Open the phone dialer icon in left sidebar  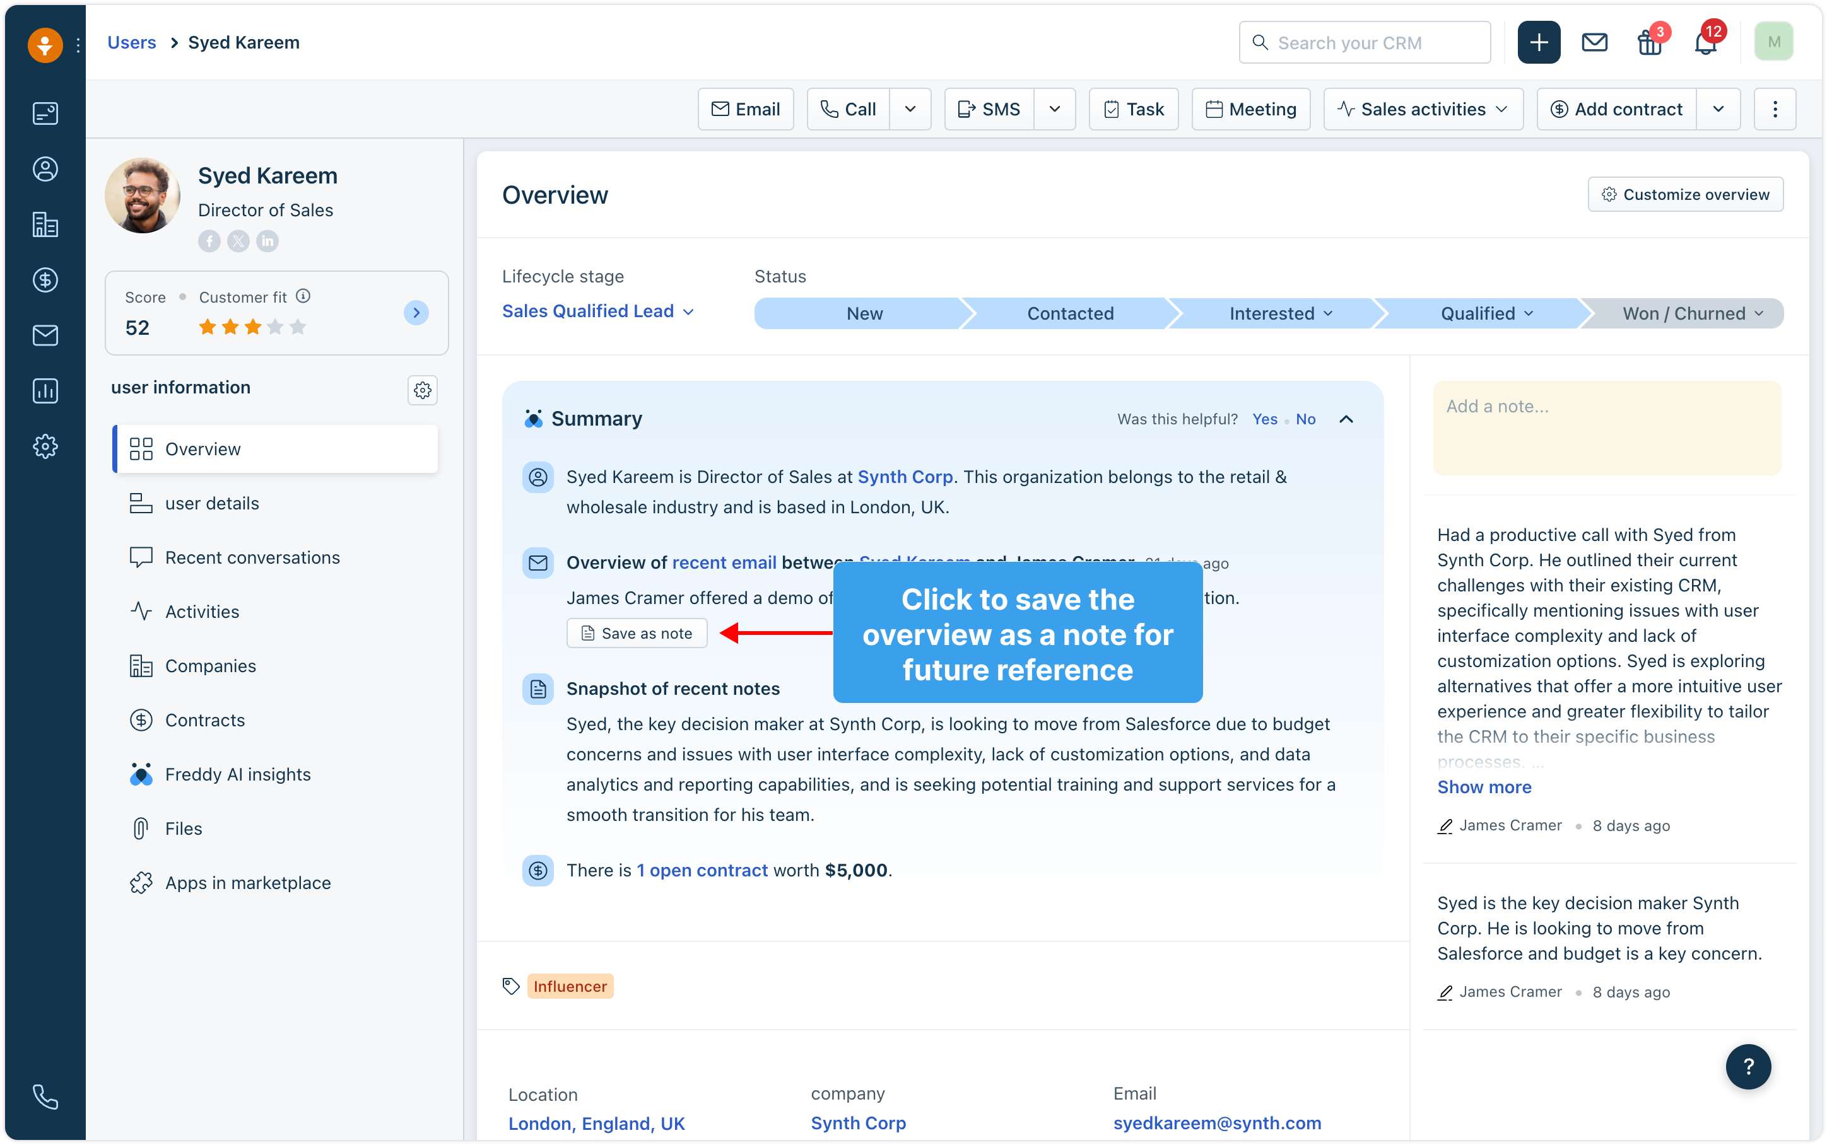point(45,1096)
